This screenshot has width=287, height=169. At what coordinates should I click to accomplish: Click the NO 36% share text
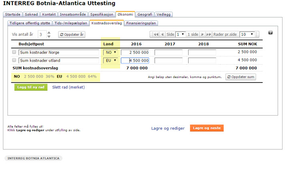pyautogui.click(x=34, y=76)
